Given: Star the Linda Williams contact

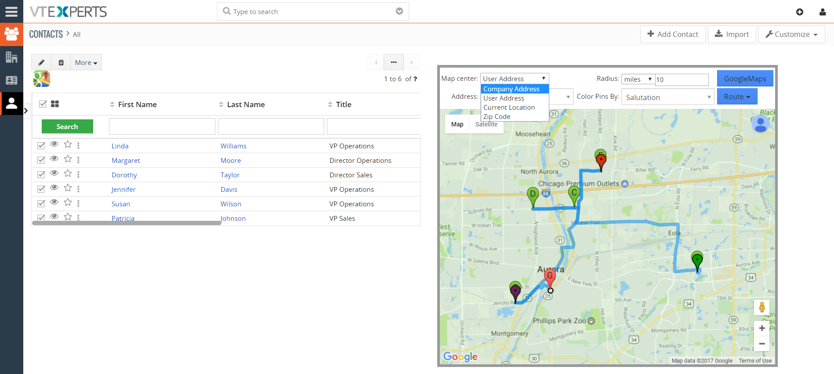Looking at the screenshot, I should (68, 144).
